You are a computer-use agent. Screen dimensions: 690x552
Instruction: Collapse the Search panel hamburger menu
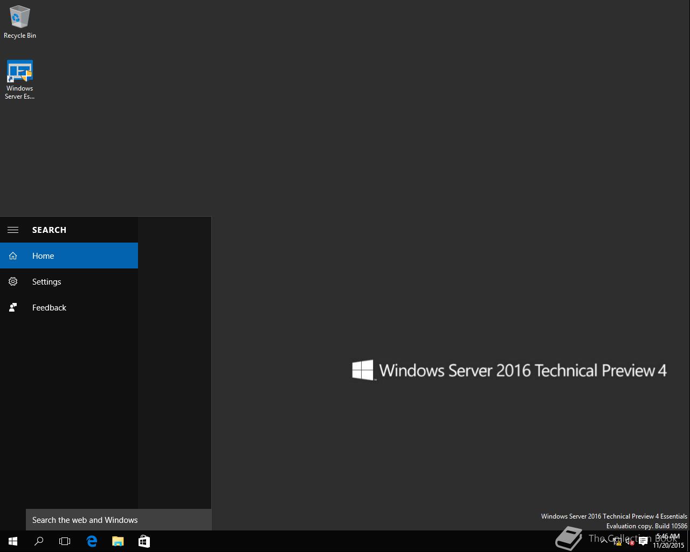click(x=13, y=230)
